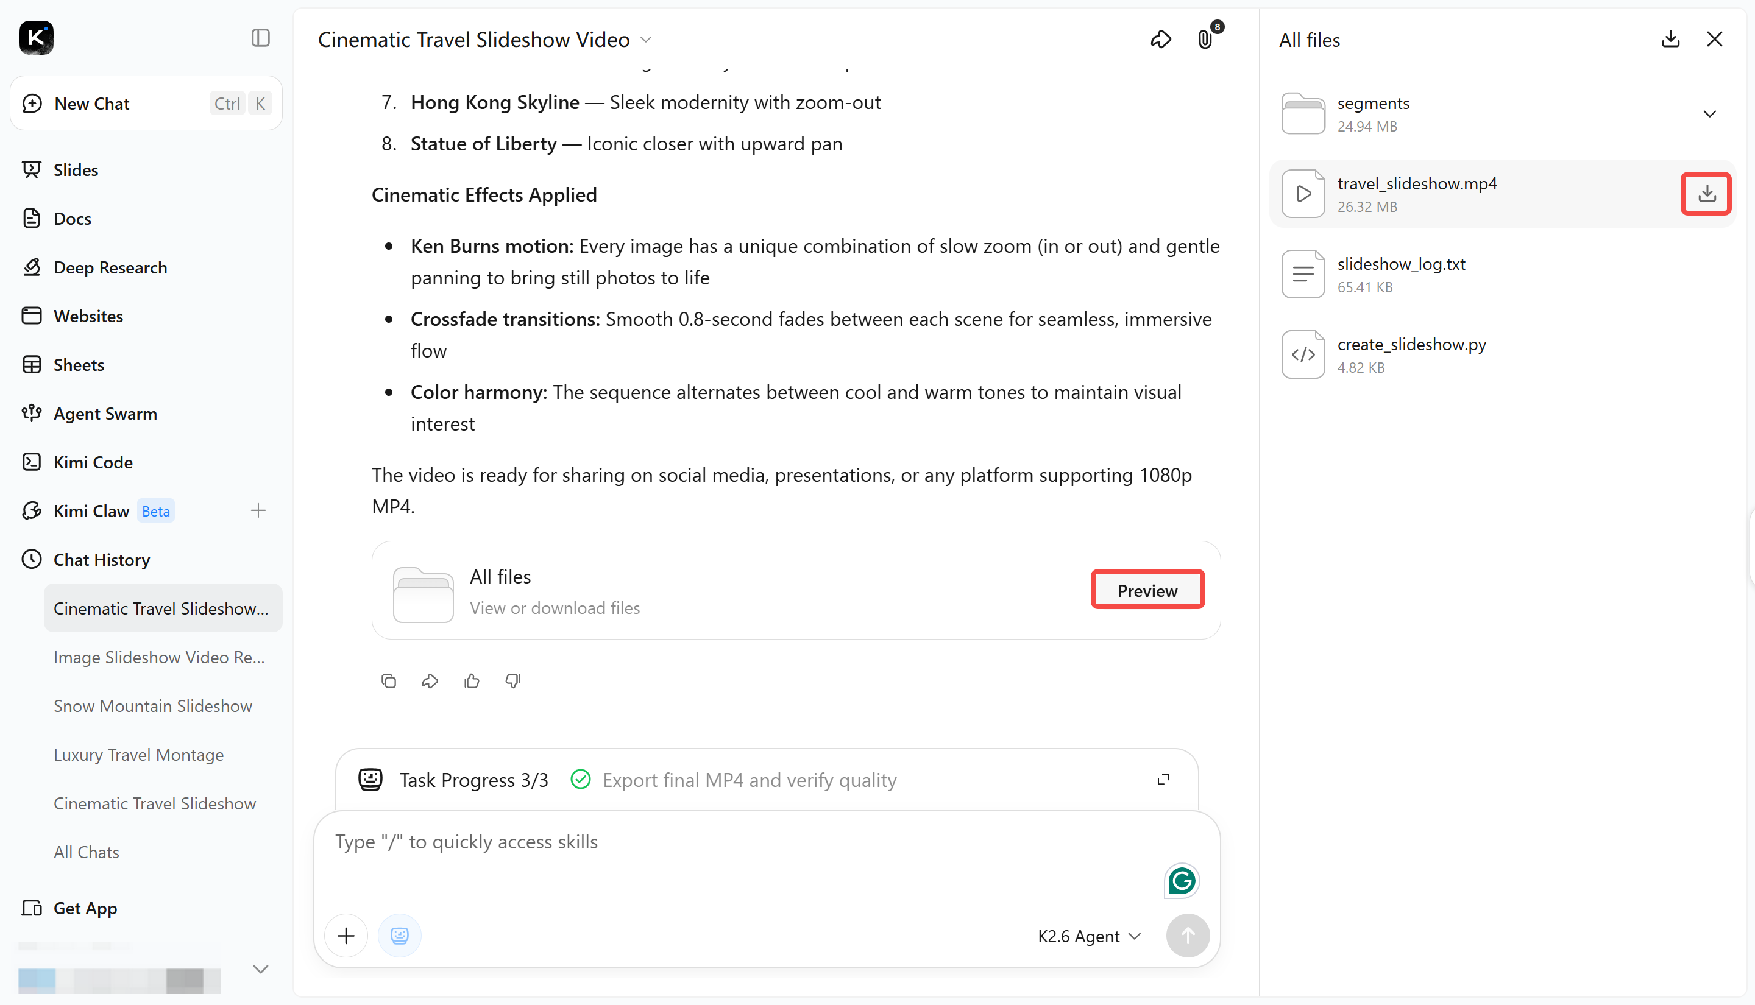Dislike the response with thumbs down

(x=513, y=682)
